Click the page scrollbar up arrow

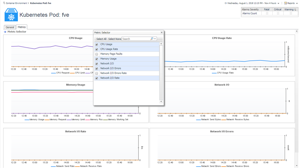297,31
